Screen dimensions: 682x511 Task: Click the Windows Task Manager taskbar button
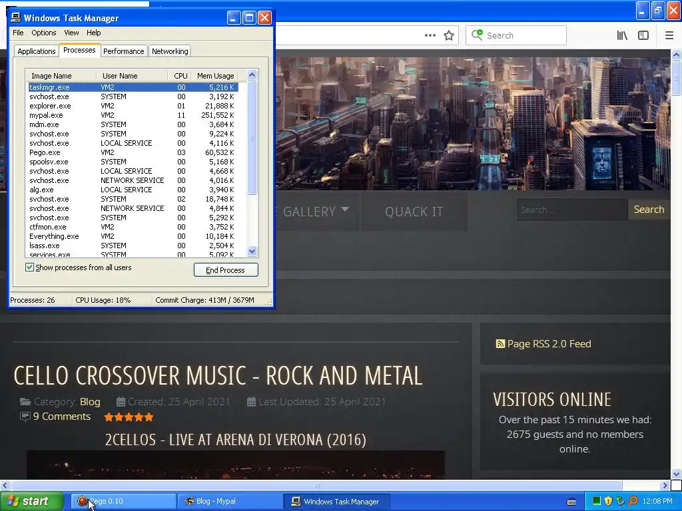point(336,502)
